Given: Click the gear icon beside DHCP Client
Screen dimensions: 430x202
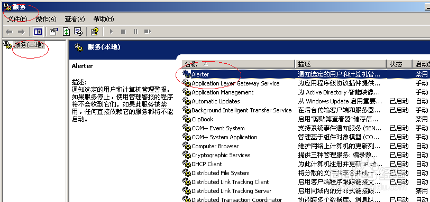Looking at the screenshot, I should pos(187,164).
